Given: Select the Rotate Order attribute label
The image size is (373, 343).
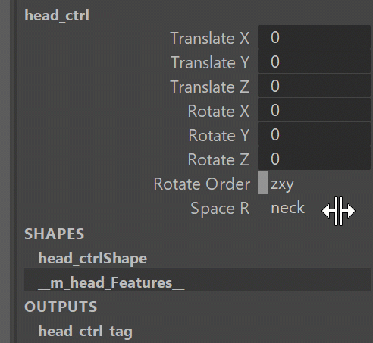Looking at the screenshot, I should 202,184.
